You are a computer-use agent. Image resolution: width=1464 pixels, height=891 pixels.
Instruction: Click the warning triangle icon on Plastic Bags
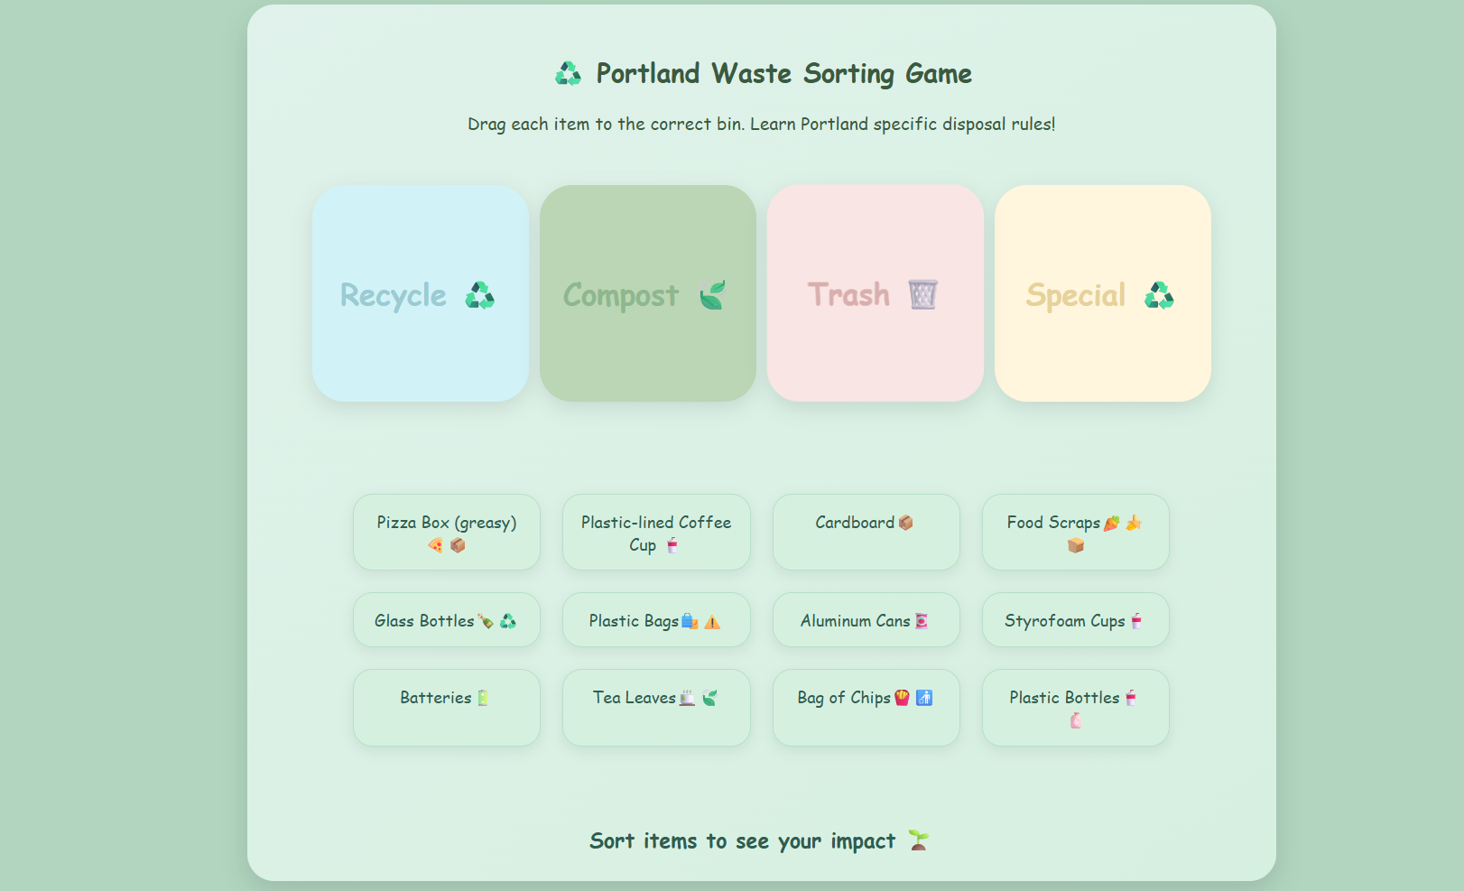tap(712, 621)
